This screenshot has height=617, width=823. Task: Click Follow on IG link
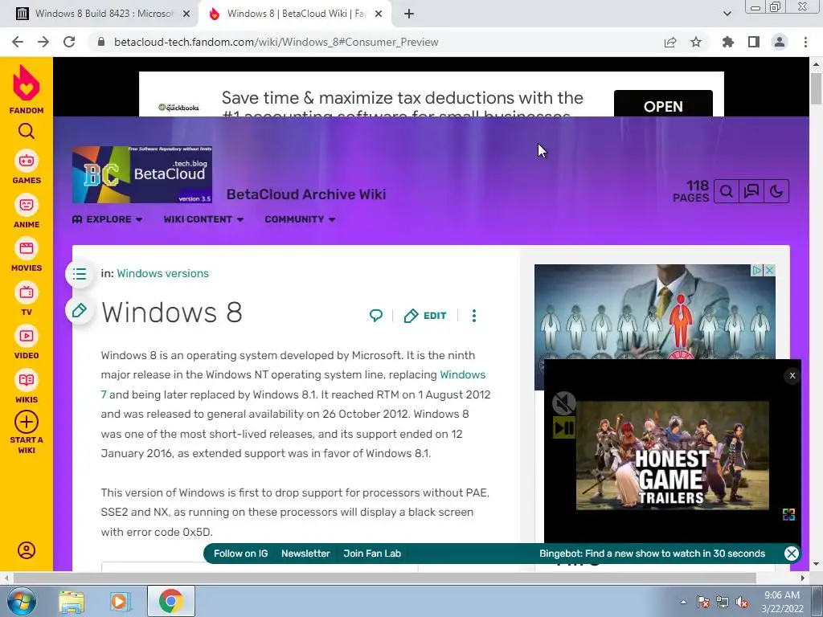[240, 554]
